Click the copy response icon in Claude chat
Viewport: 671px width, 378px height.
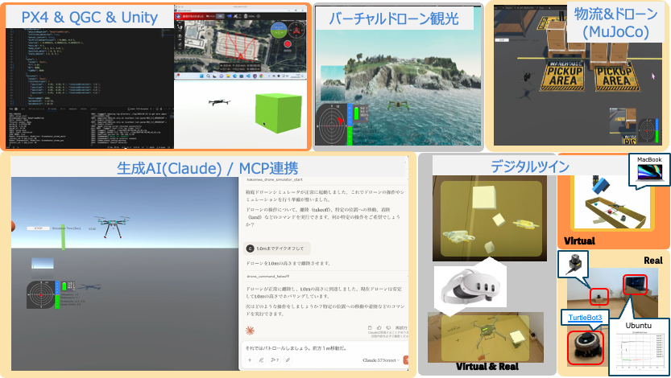(x=369, y=327)
